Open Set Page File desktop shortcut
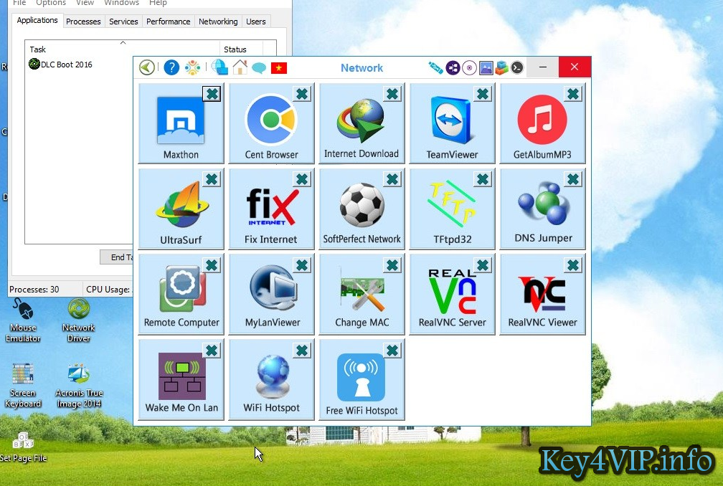This screenshot has width=723, height=486. click(23, 447)
